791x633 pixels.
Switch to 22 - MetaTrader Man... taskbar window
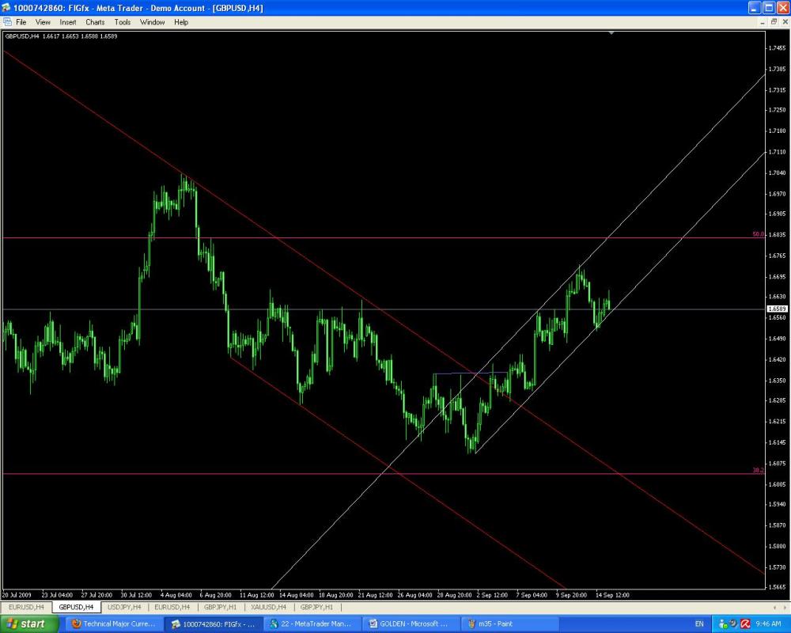coord(312,624)
